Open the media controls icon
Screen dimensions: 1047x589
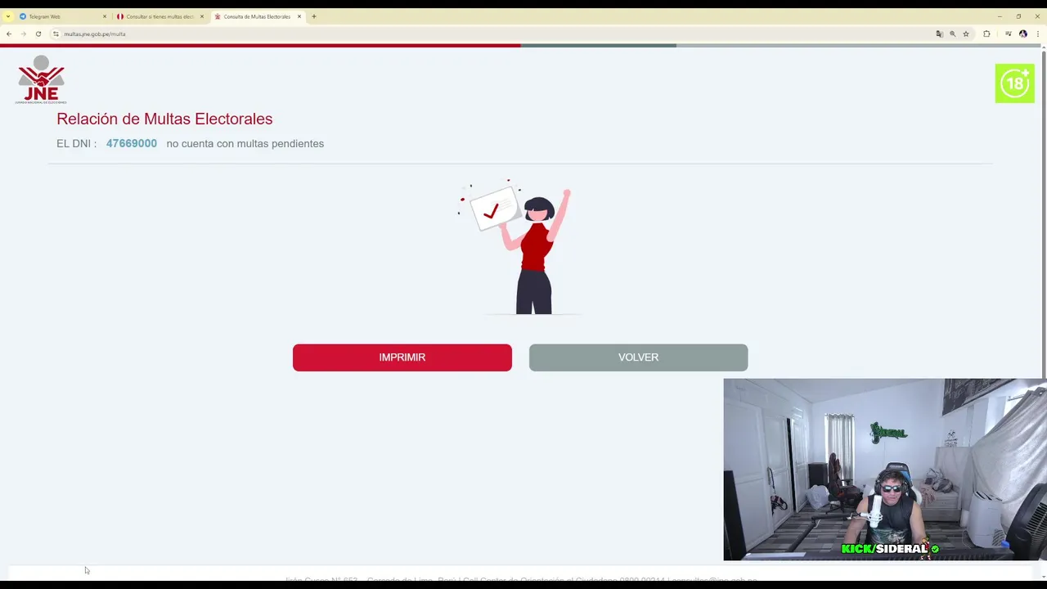[x=1008, y=34]
